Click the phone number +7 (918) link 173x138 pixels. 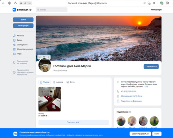tap(129, 91)
